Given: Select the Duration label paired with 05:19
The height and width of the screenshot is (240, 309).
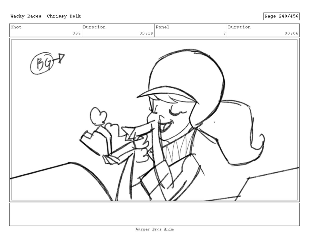Looking at the screenshot, I should coord(94,27).
